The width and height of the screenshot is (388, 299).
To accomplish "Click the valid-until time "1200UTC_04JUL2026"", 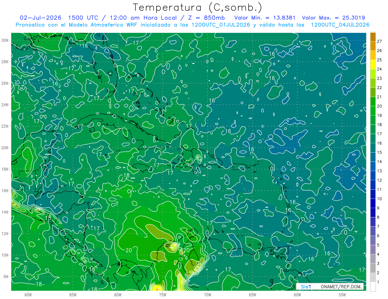I will (x=340, y=25).
